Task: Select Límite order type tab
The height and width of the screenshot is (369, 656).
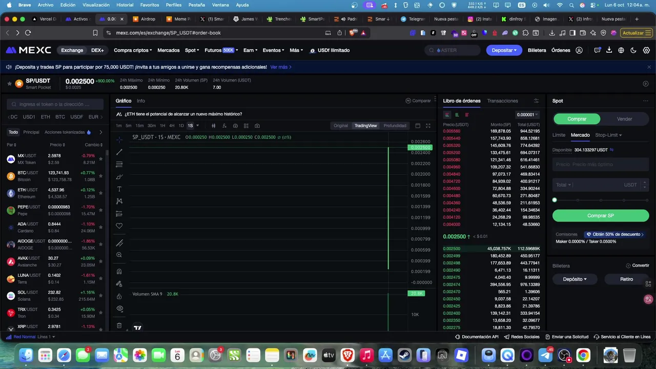Action: click(559, 135)
